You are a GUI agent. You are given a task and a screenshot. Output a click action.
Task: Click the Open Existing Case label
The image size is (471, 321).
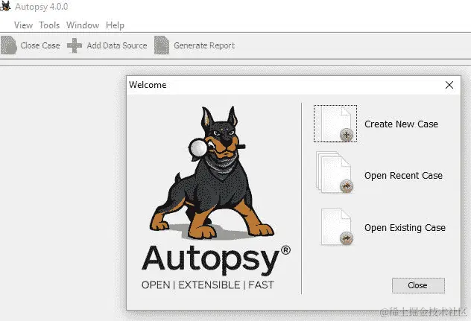pos(405,228)
